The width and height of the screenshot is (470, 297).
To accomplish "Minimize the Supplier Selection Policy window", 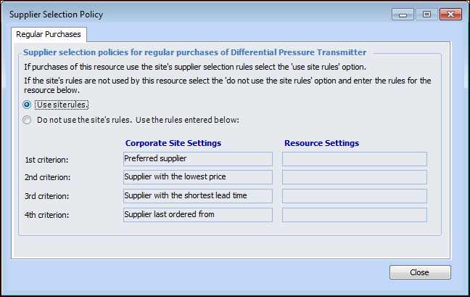I will pos(403,14).
